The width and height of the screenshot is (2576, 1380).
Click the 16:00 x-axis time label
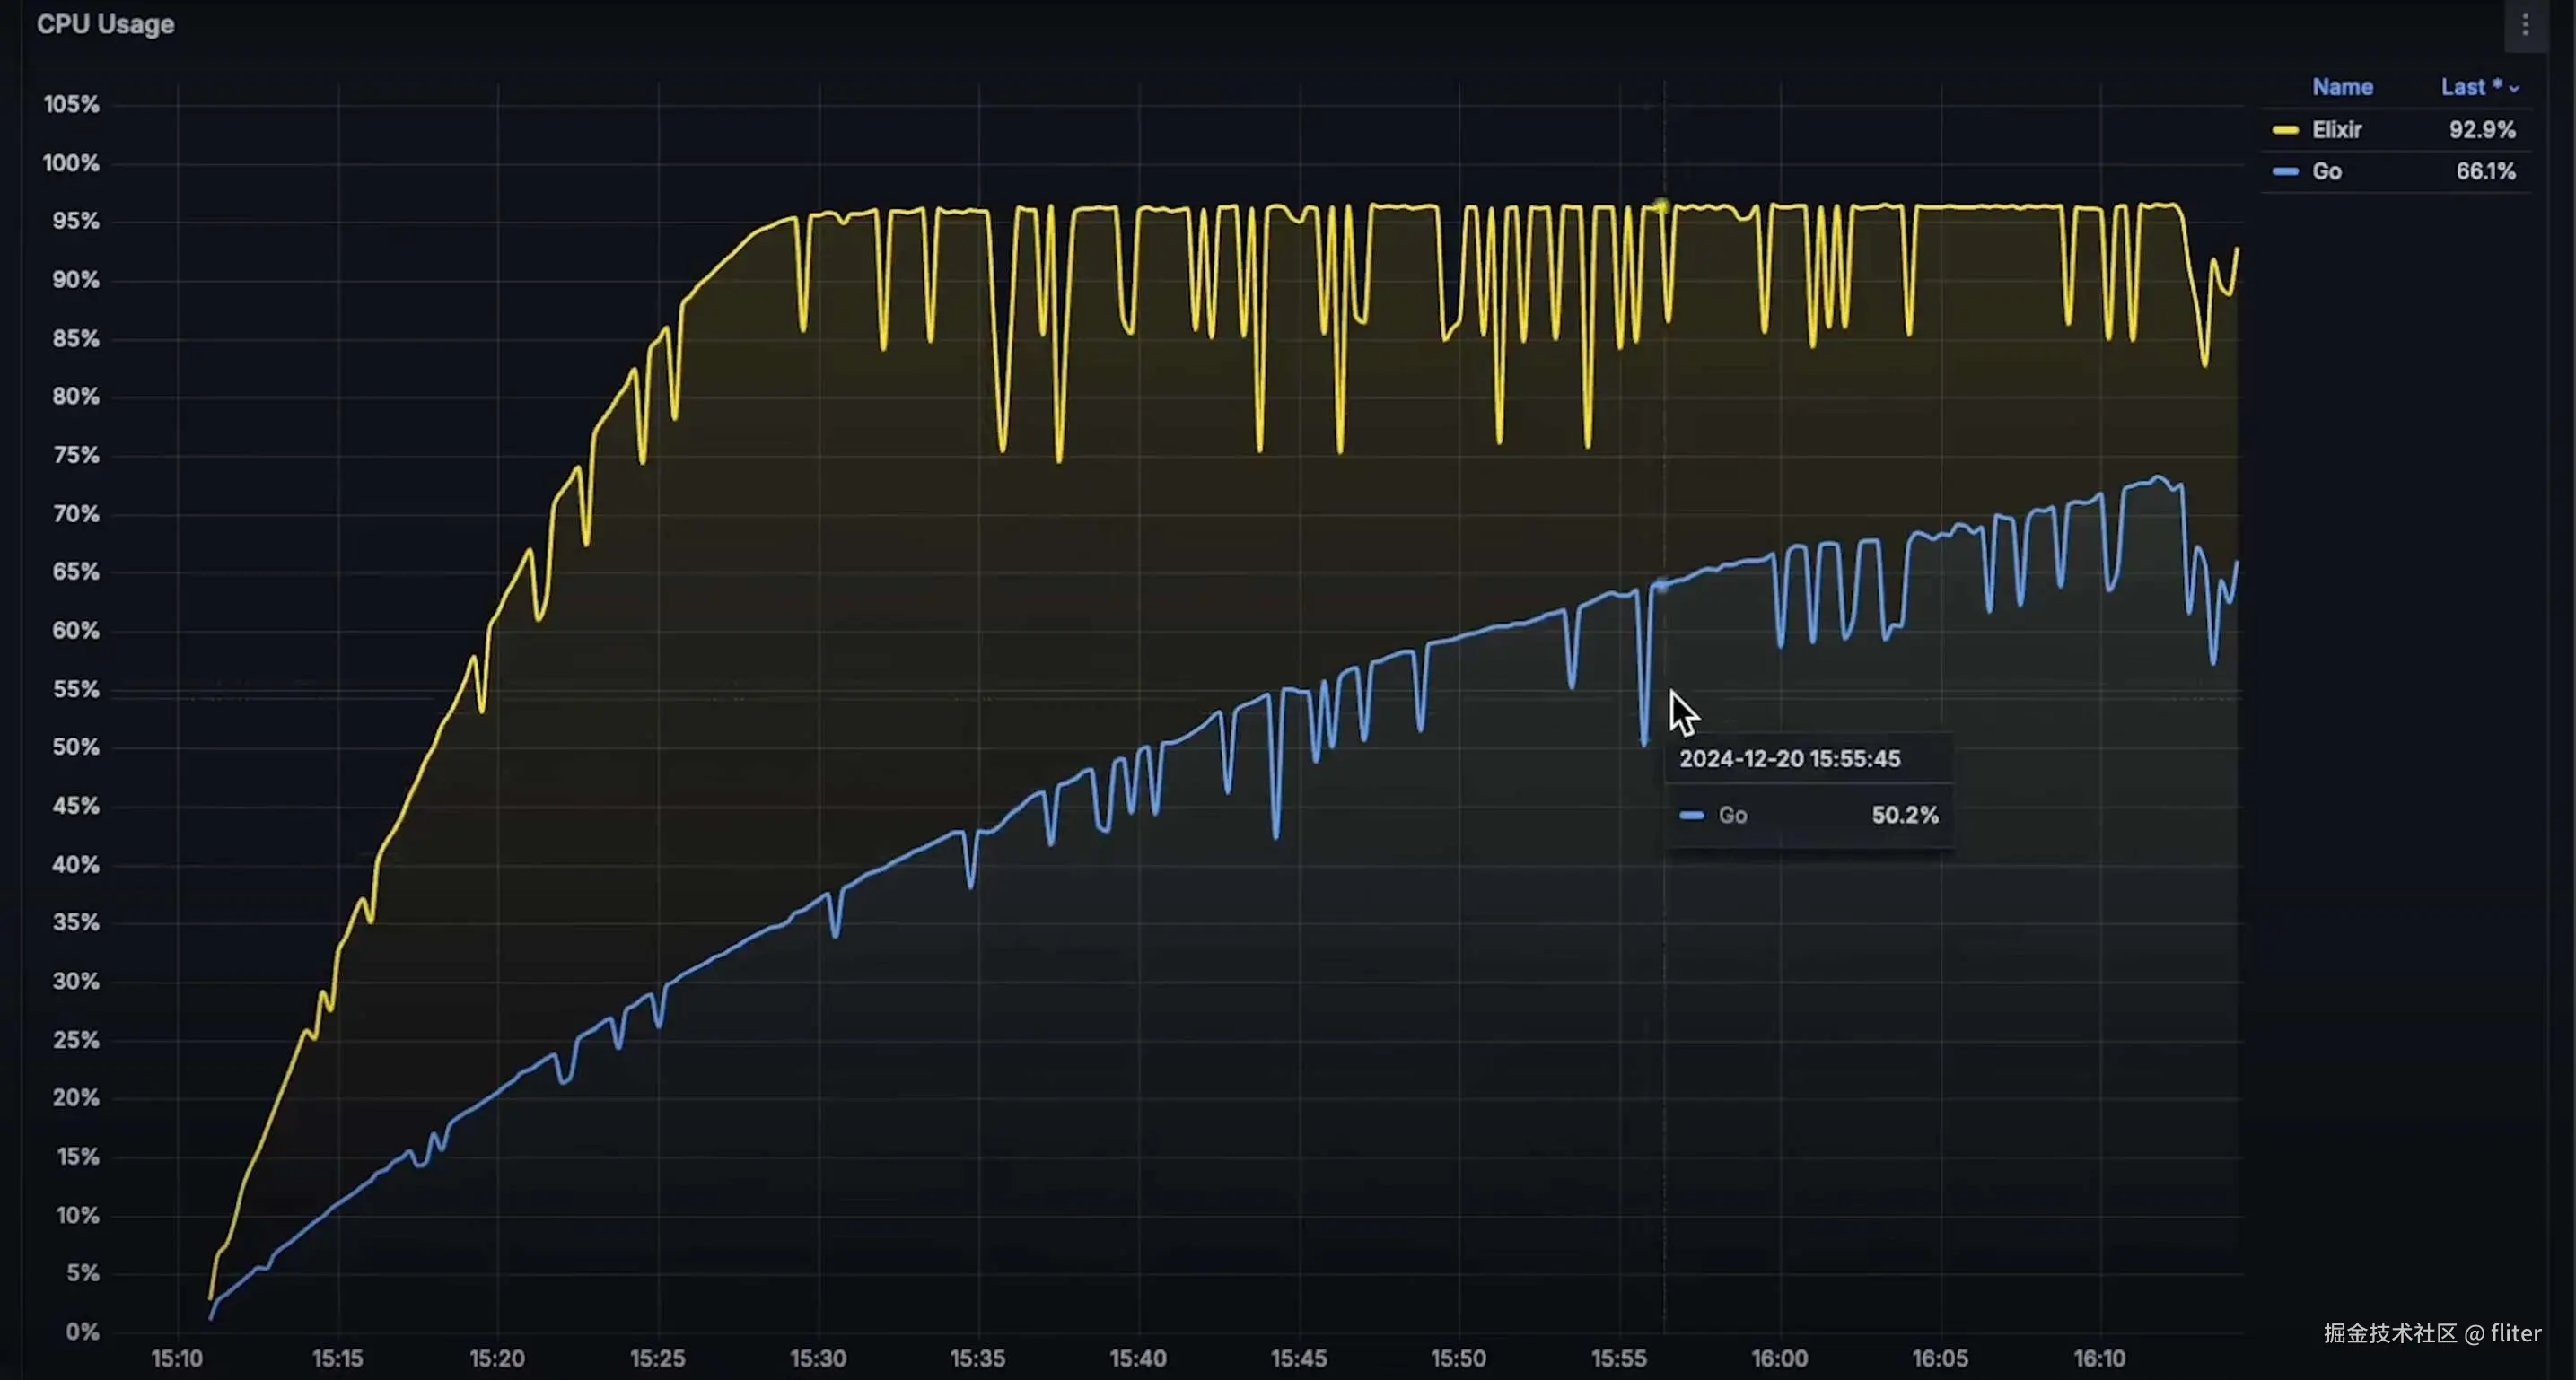click(x=1779, y=1358)
